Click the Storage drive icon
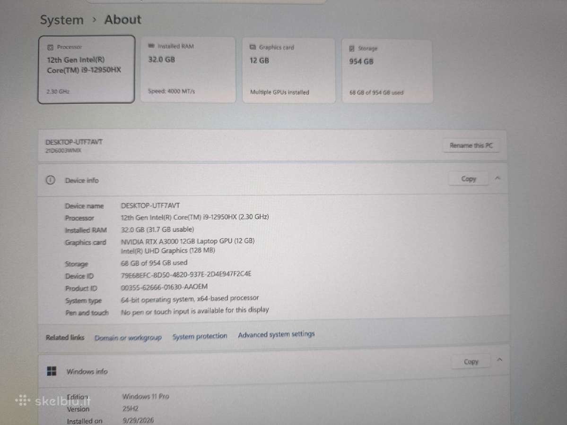This screenshot has width=567, height=425. tap(351, 48)
